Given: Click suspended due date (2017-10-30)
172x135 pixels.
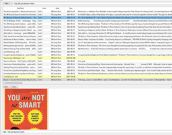Looking at the screenshot, I should (x=71, y=77).
